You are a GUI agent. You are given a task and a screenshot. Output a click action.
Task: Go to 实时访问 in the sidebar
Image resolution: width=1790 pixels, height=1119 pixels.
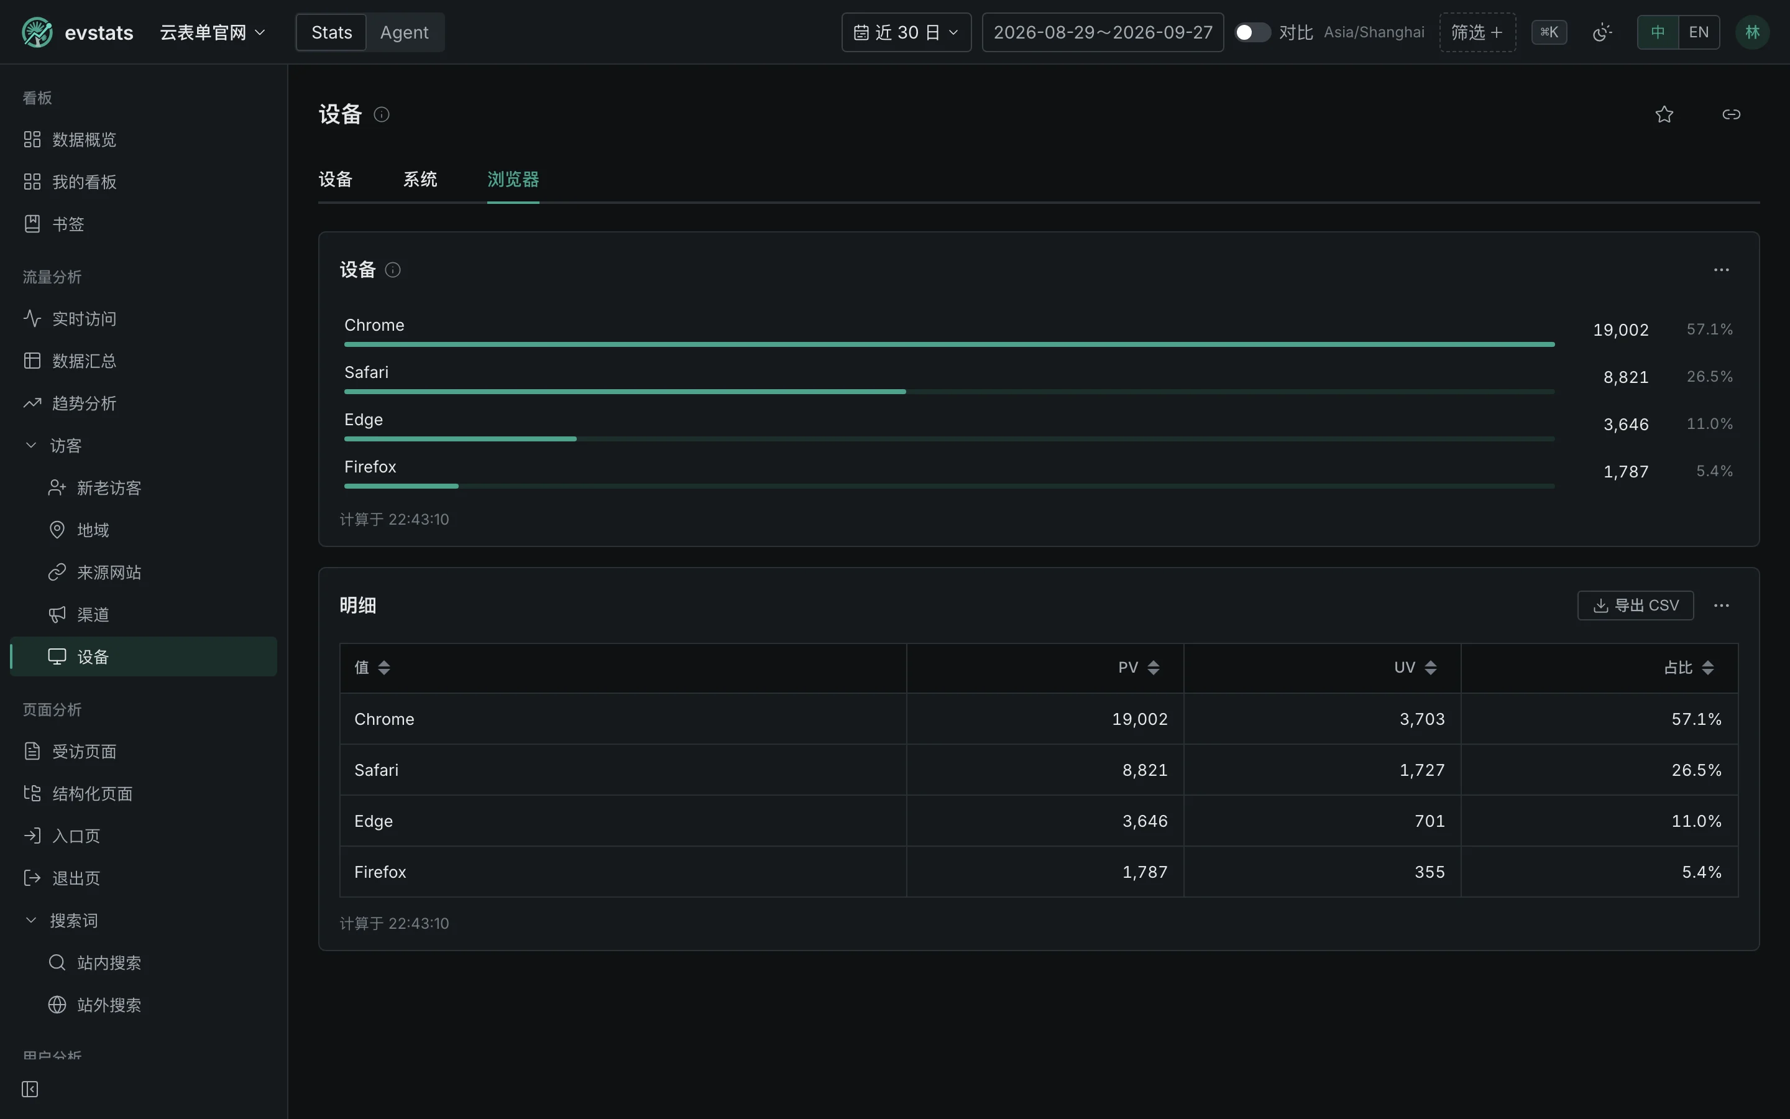pos(144,318)
